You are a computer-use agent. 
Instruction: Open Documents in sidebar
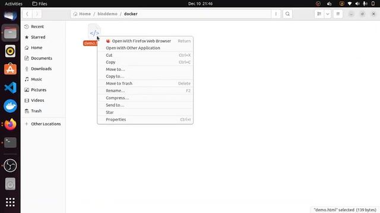pos(43,58)
